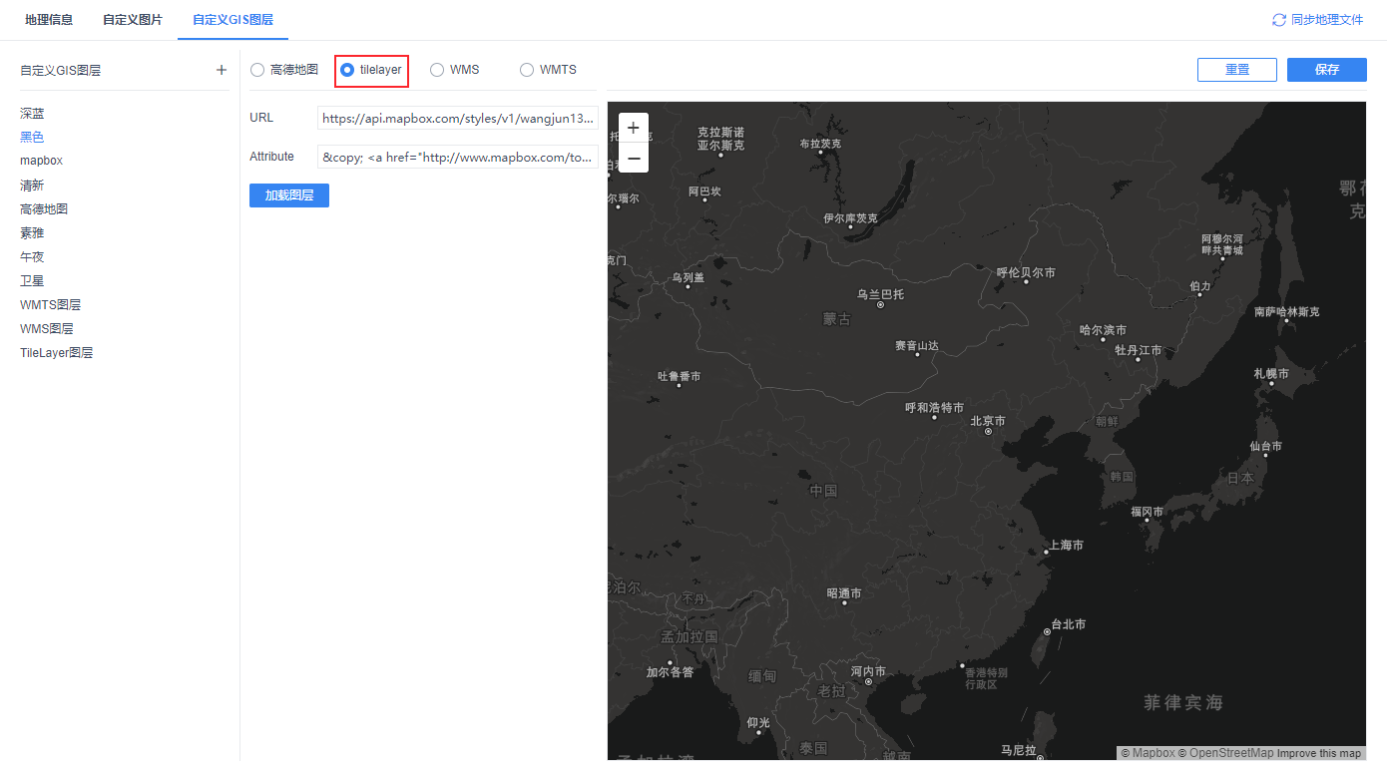Select the WMS radio button
Viewport: 1387px width, 771px height.
tap(437, 70)
